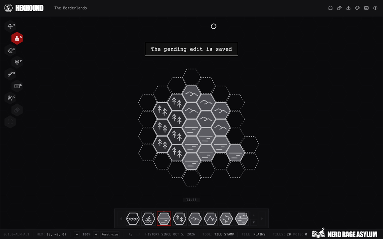Click the version label 0.1.0-ALPHA.1
This screenshot has width=383, height=239.
(x=16, y=234)
